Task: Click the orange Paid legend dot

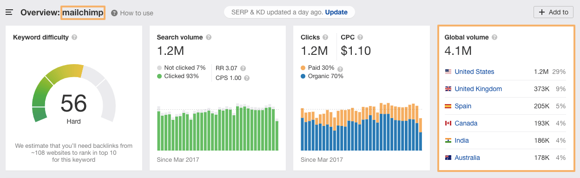Action: (x=303, y=68)
